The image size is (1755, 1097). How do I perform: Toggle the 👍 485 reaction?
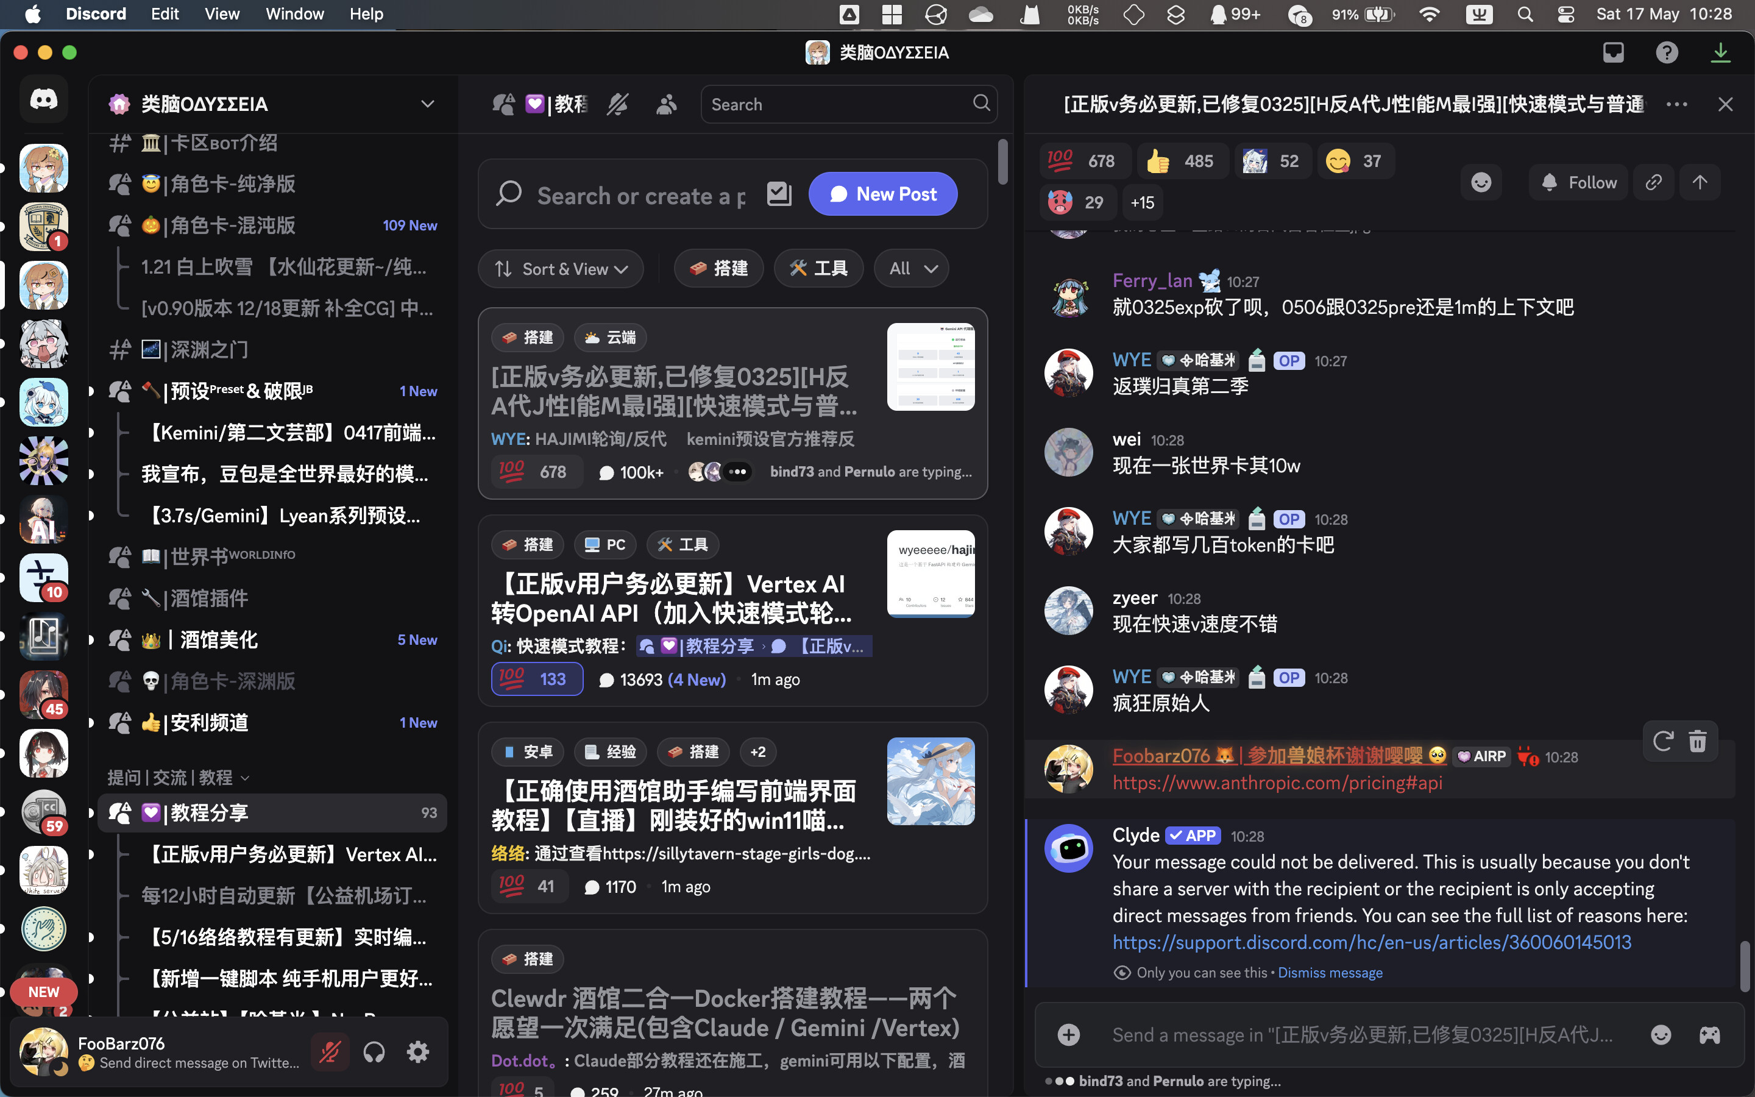[1182, 160]
